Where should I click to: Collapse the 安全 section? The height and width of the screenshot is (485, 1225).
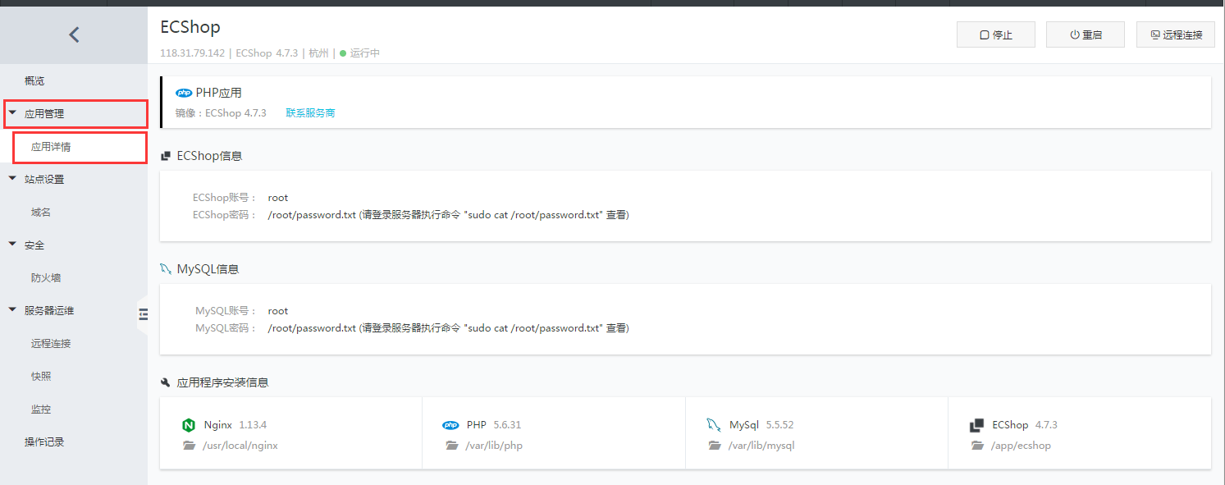click(x=12, y=245)
